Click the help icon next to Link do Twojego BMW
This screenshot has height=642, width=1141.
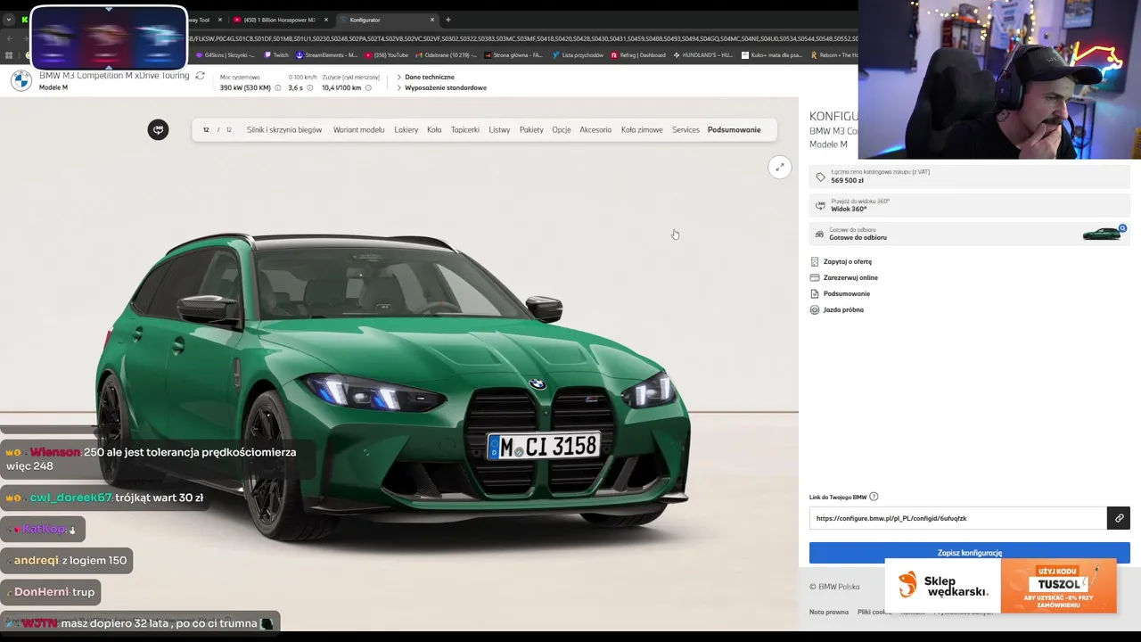pyautogui.click(x=874, y=497)
